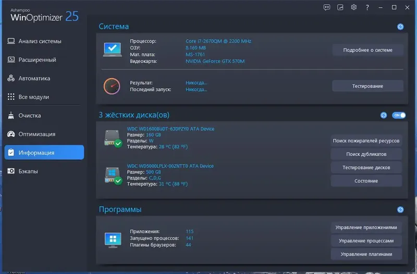
Task: Click the Состояние button
Action: pyautogui.click(x=366, y=181)
